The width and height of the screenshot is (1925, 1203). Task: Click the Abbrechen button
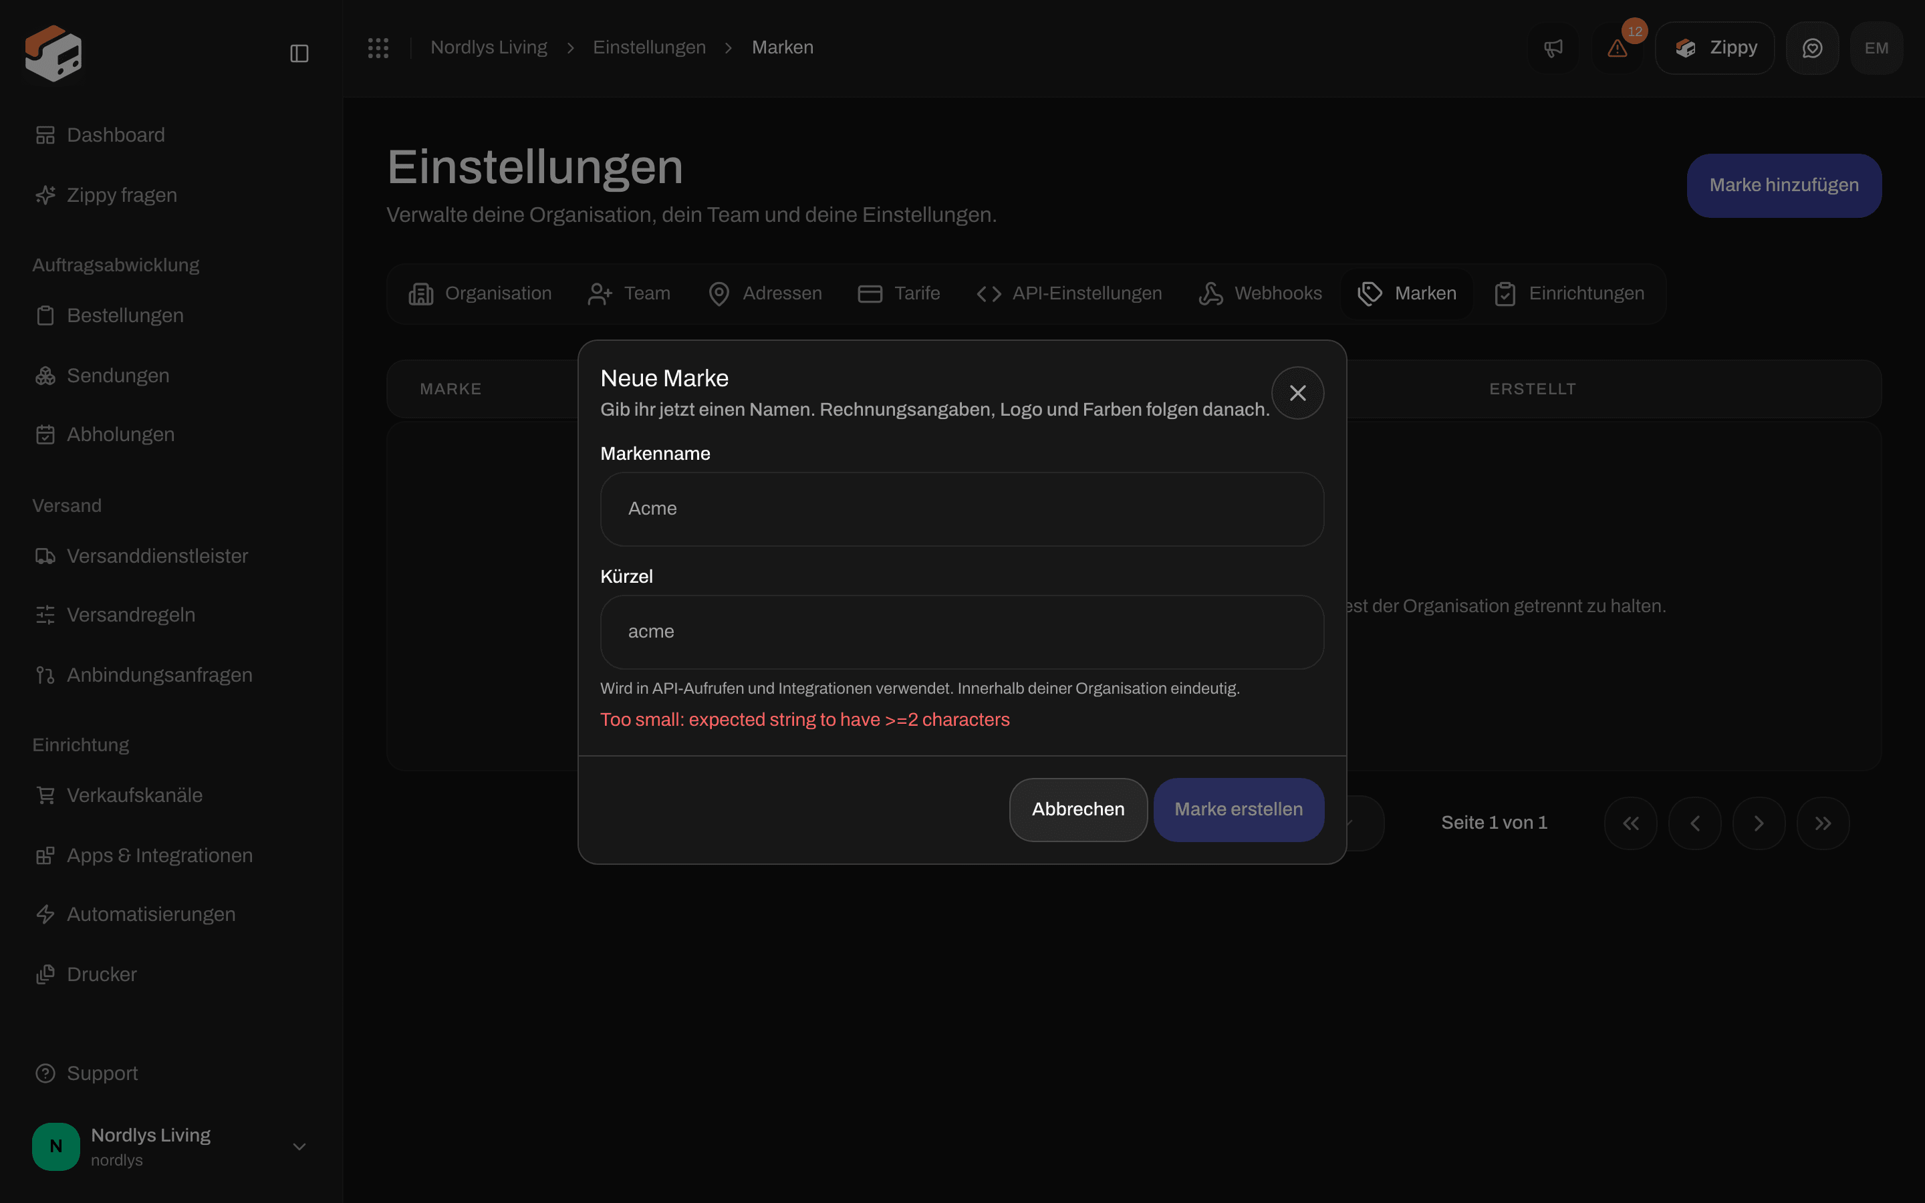point(1078,810)
